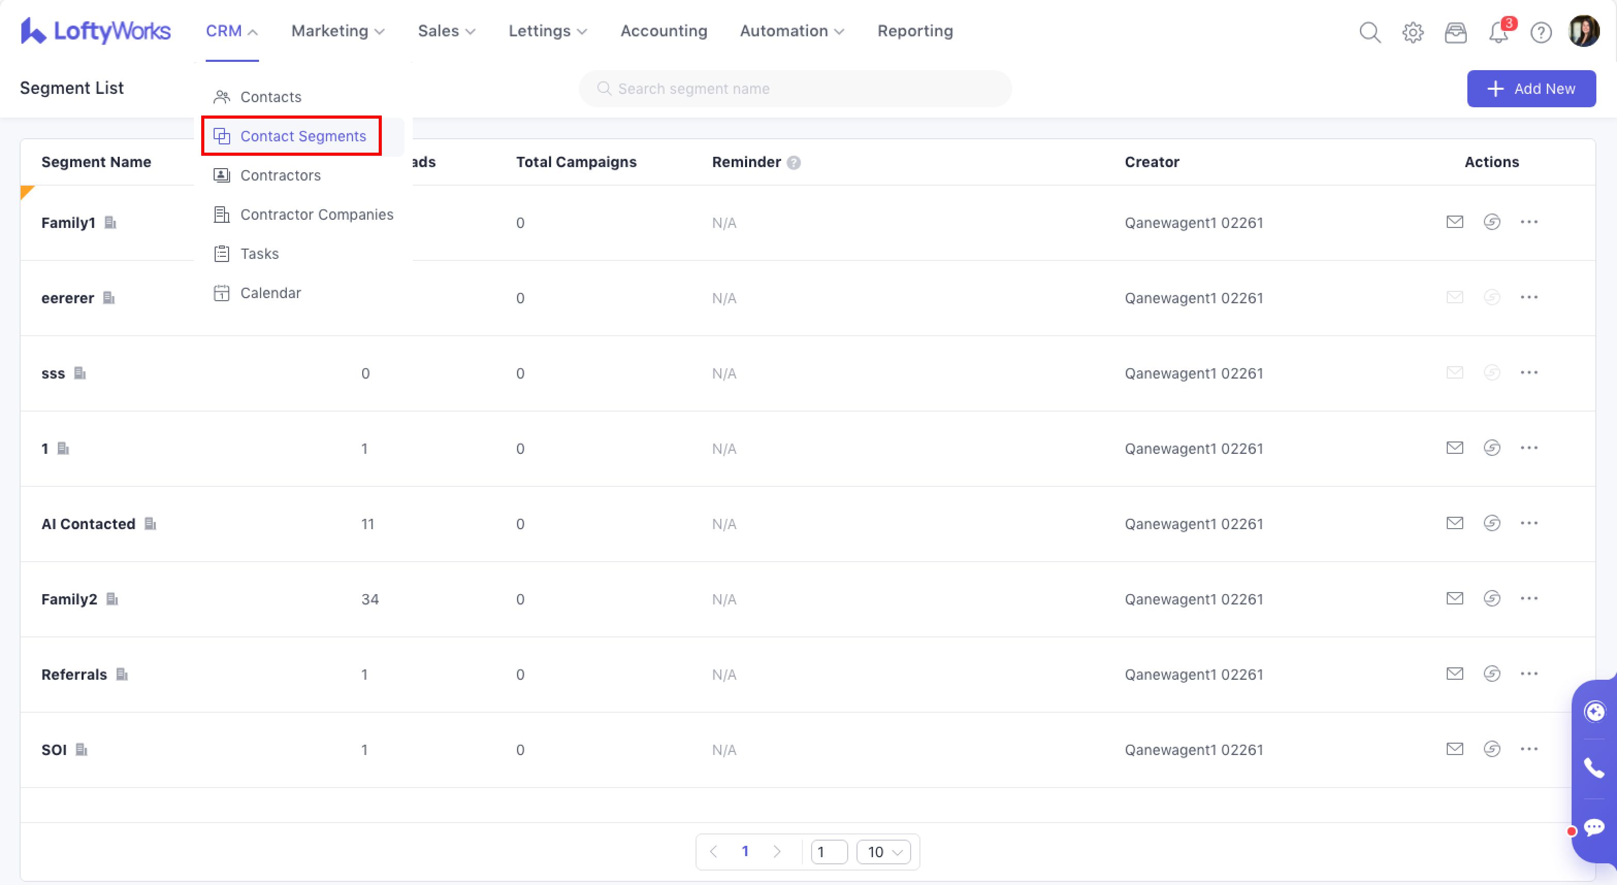The height and width of the screenshot is (885, 1617).
Task: Open the chat bubble icon in side widget
Action: [1594, 827]
